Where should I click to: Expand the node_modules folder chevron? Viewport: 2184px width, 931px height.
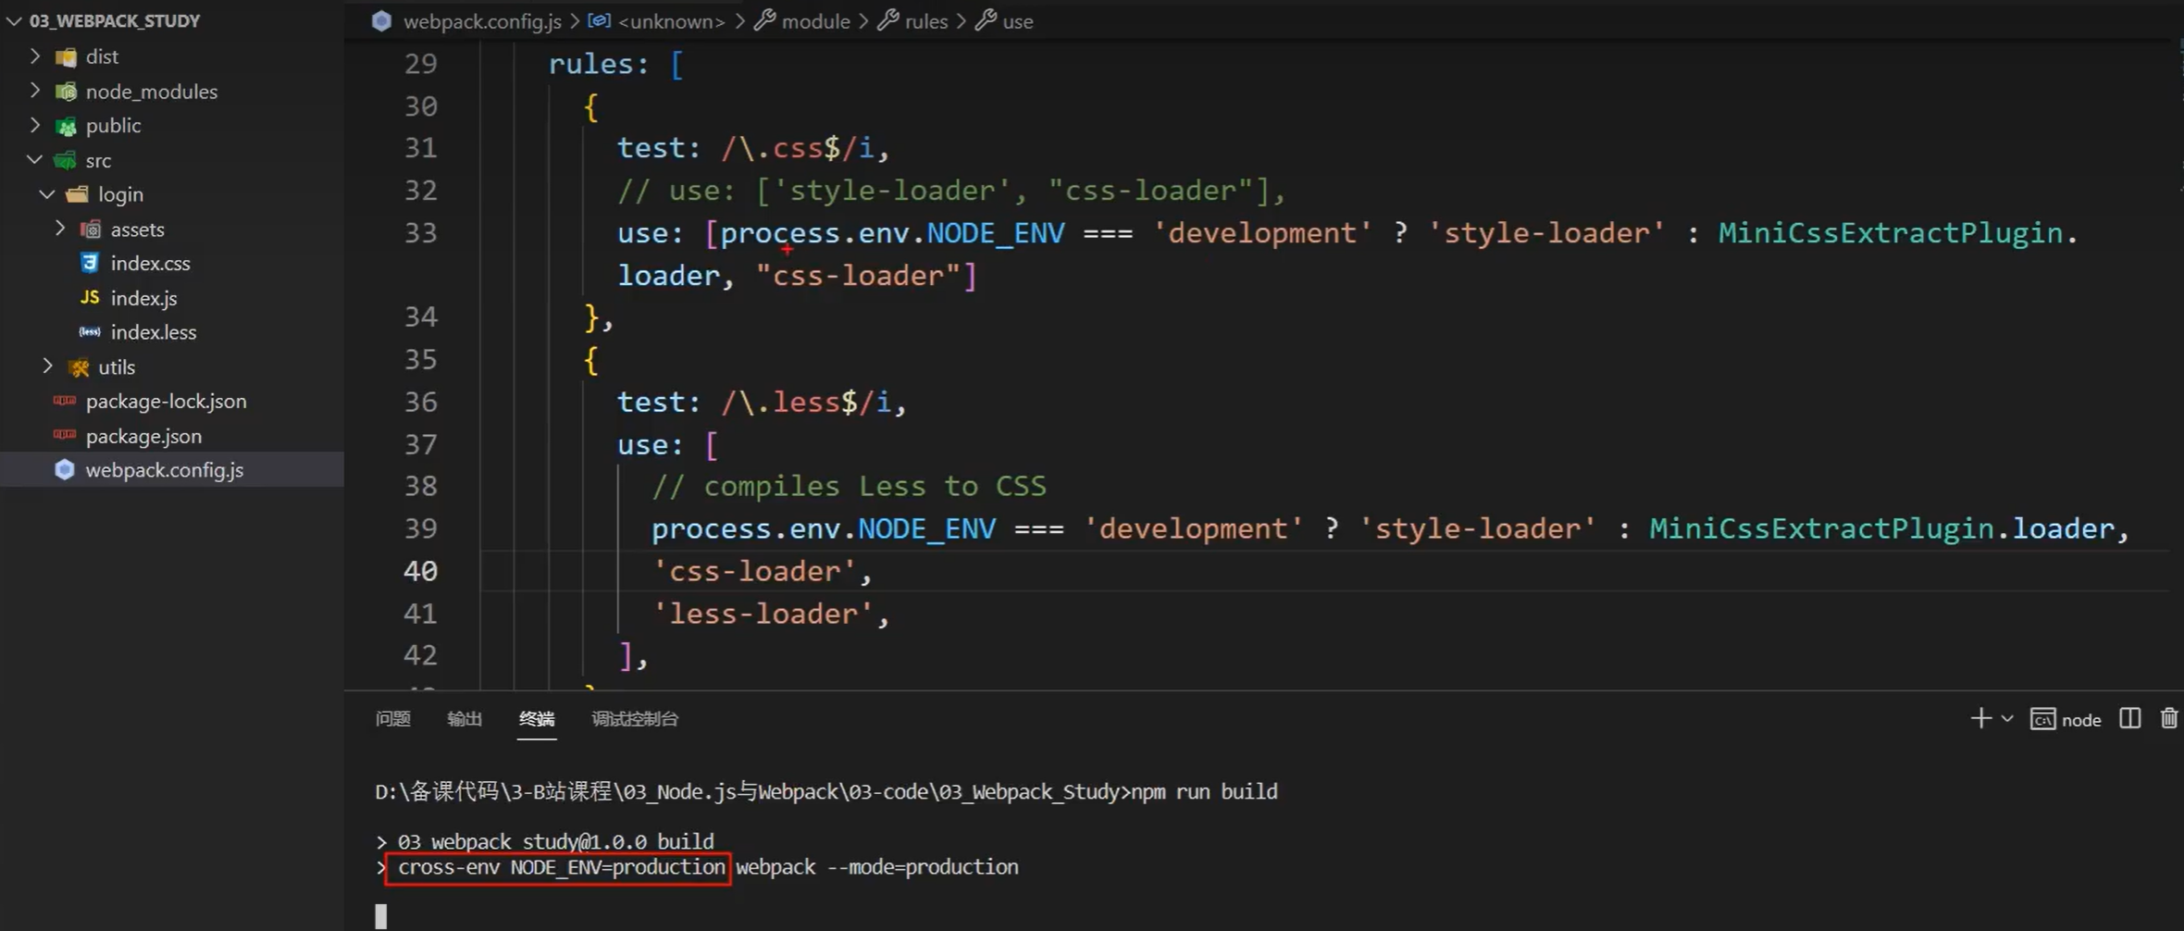point(35,91)
